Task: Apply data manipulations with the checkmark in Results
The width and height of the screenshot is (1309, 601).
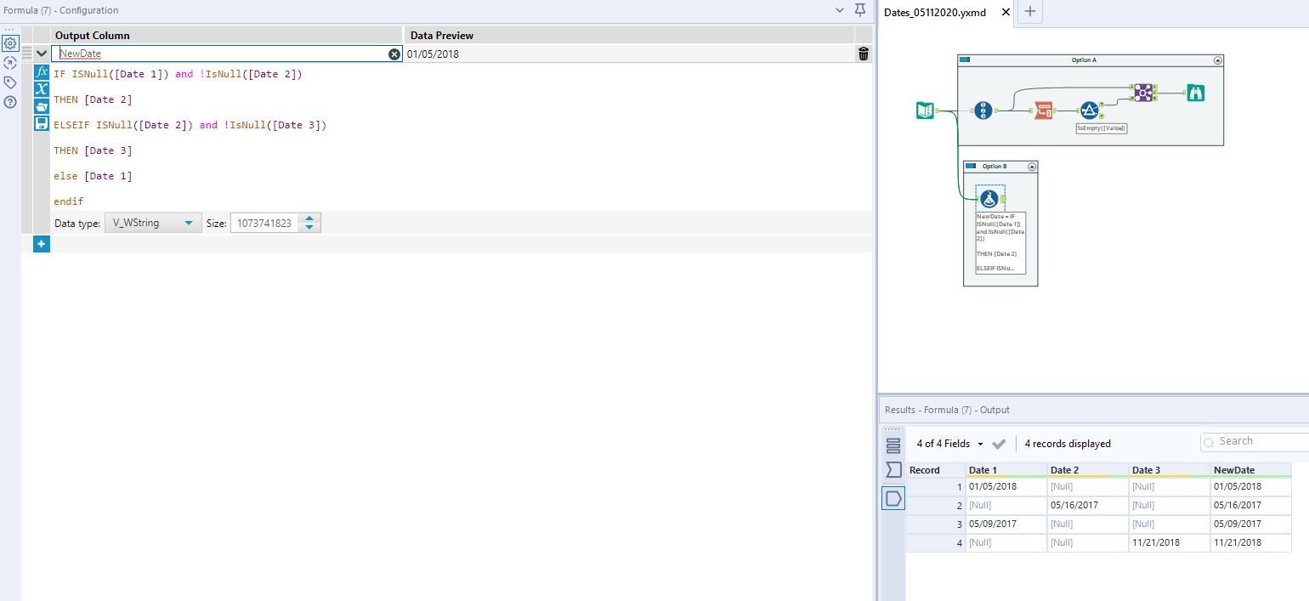Action: pos(999,443)
